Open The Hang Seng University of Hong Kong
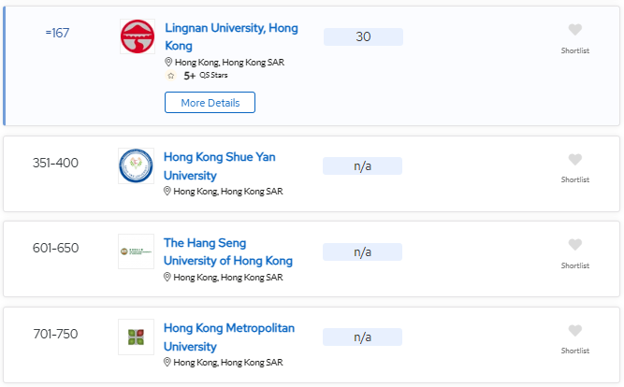Screen dimensions: 624x387 coord(228,251)
